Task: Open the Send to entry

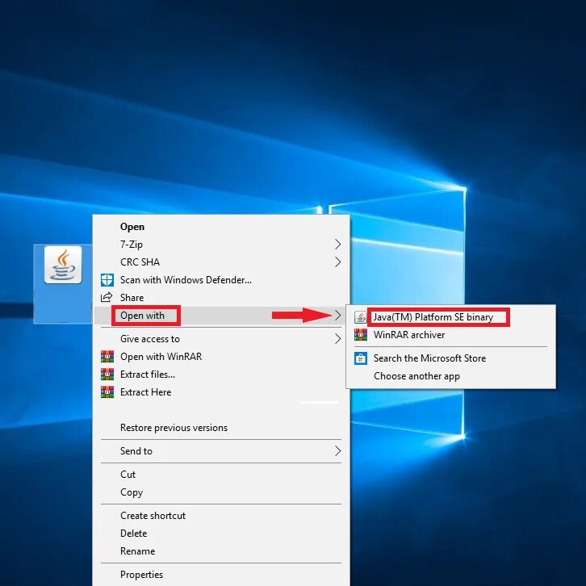Action: point(221,451)
